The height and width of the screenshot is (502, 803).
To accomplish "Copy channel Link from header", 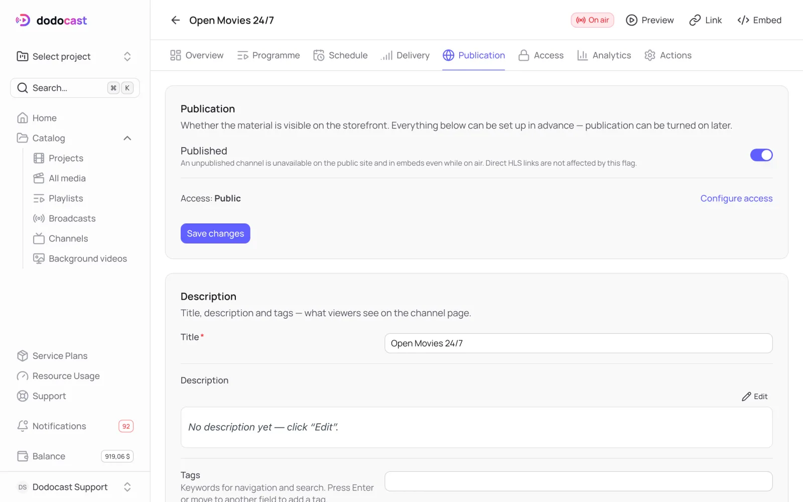I will 705,20.
